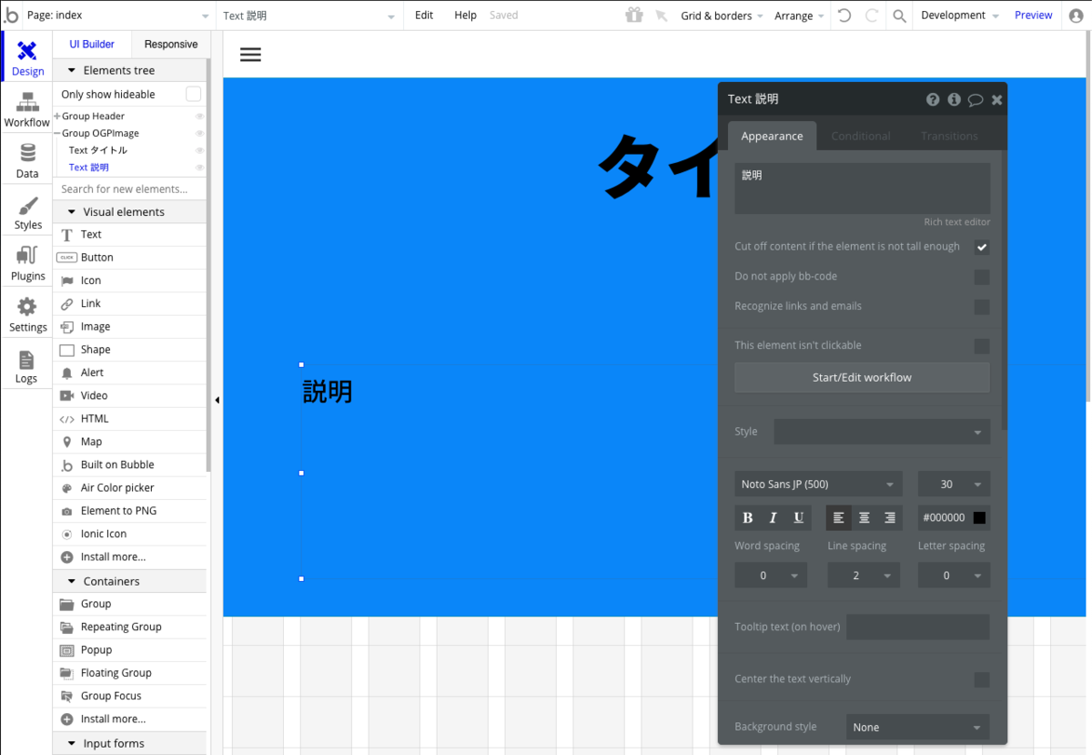
Task: Switch to the Conditional tab
Action: (x=860, y=136)
